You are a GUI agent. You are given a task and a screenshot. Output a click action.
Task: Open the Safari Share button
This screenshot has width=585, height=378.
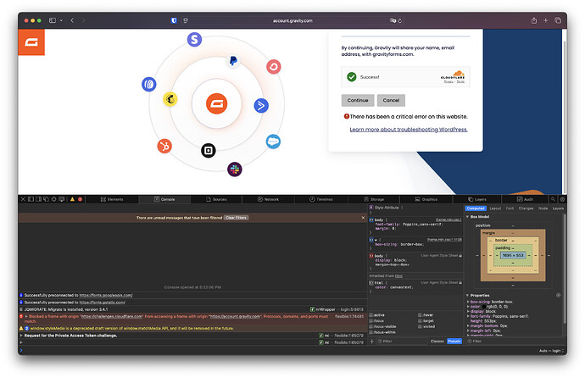click(x=534, y=20)
